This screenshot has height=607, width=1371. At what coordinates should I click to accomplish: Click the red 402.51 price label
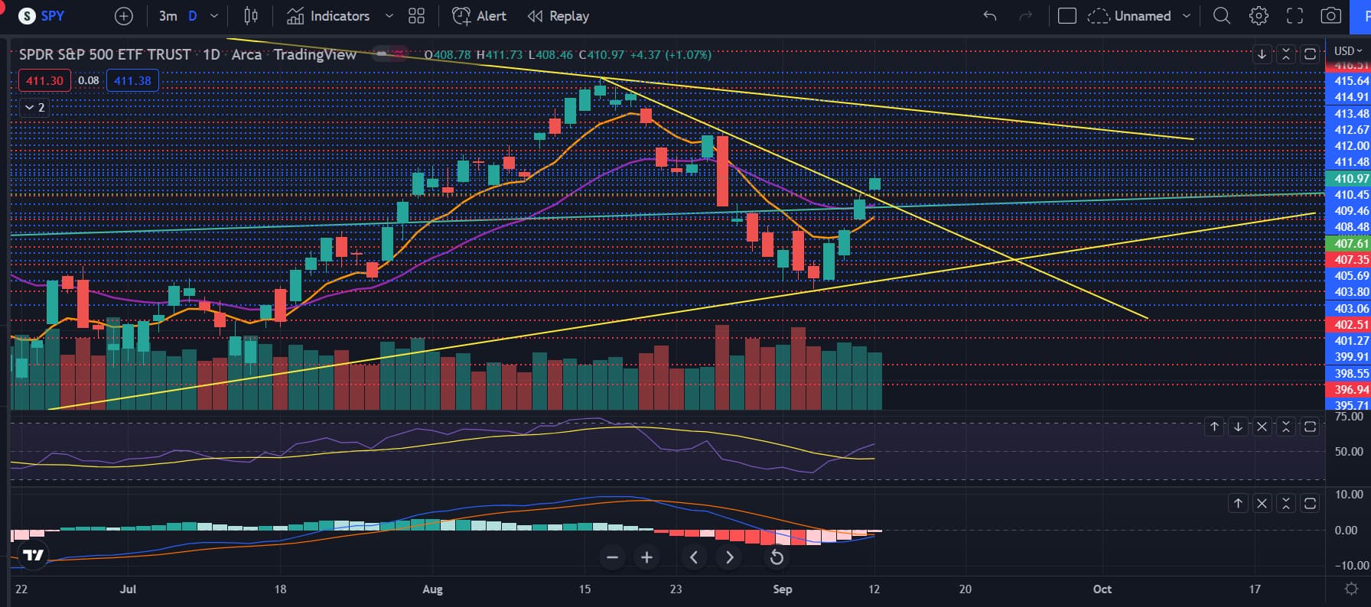point(1348,324)
